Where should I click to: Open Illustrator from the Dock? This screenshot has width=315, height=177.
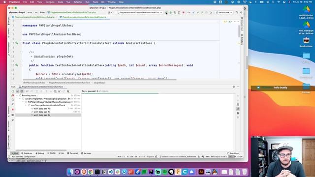click(201, 172)
